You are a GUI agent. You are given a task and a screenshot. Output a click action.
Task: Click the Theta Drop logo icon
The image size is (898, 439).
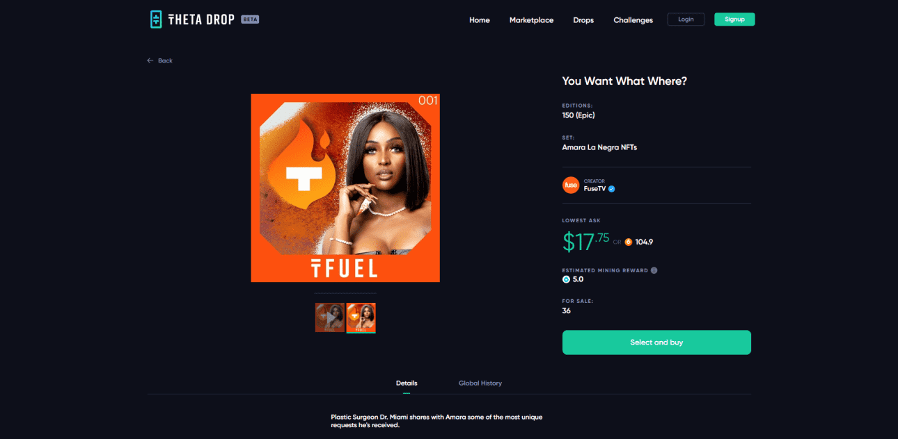(156, 19)
